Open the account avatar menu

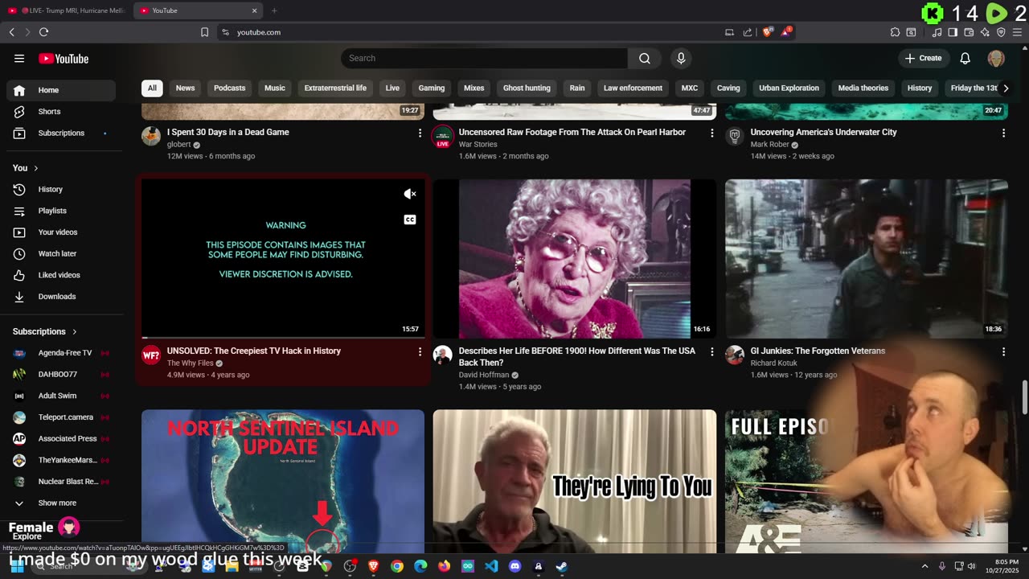[x=996, y=58]
